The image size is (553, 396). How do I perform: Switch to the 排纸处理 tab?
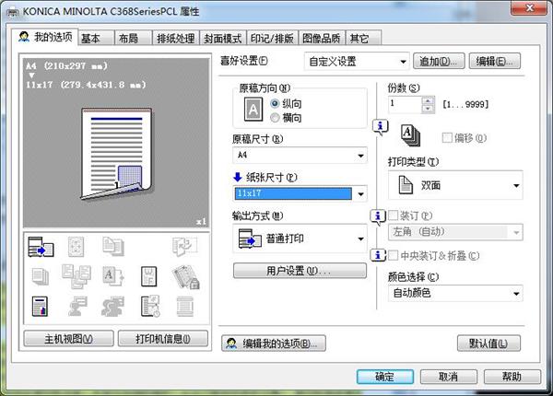pyautogui.click(x=176, y=38)
